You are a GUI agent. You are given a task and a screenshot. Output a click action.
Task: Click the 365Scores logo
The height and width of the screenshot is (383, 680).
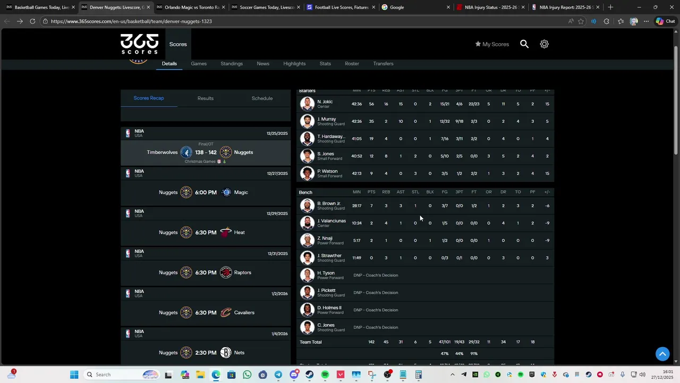(139, 44)
